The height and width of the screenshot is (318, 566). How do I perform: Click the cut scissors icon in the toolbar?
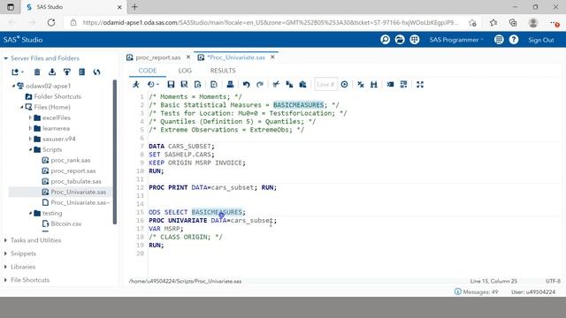click(x=276, y=85)
